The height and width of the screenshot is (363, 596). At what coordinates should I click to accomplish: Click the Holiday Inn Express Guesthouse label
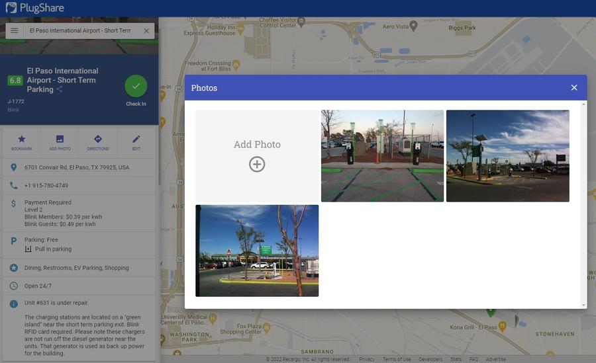tap(209, 30)
